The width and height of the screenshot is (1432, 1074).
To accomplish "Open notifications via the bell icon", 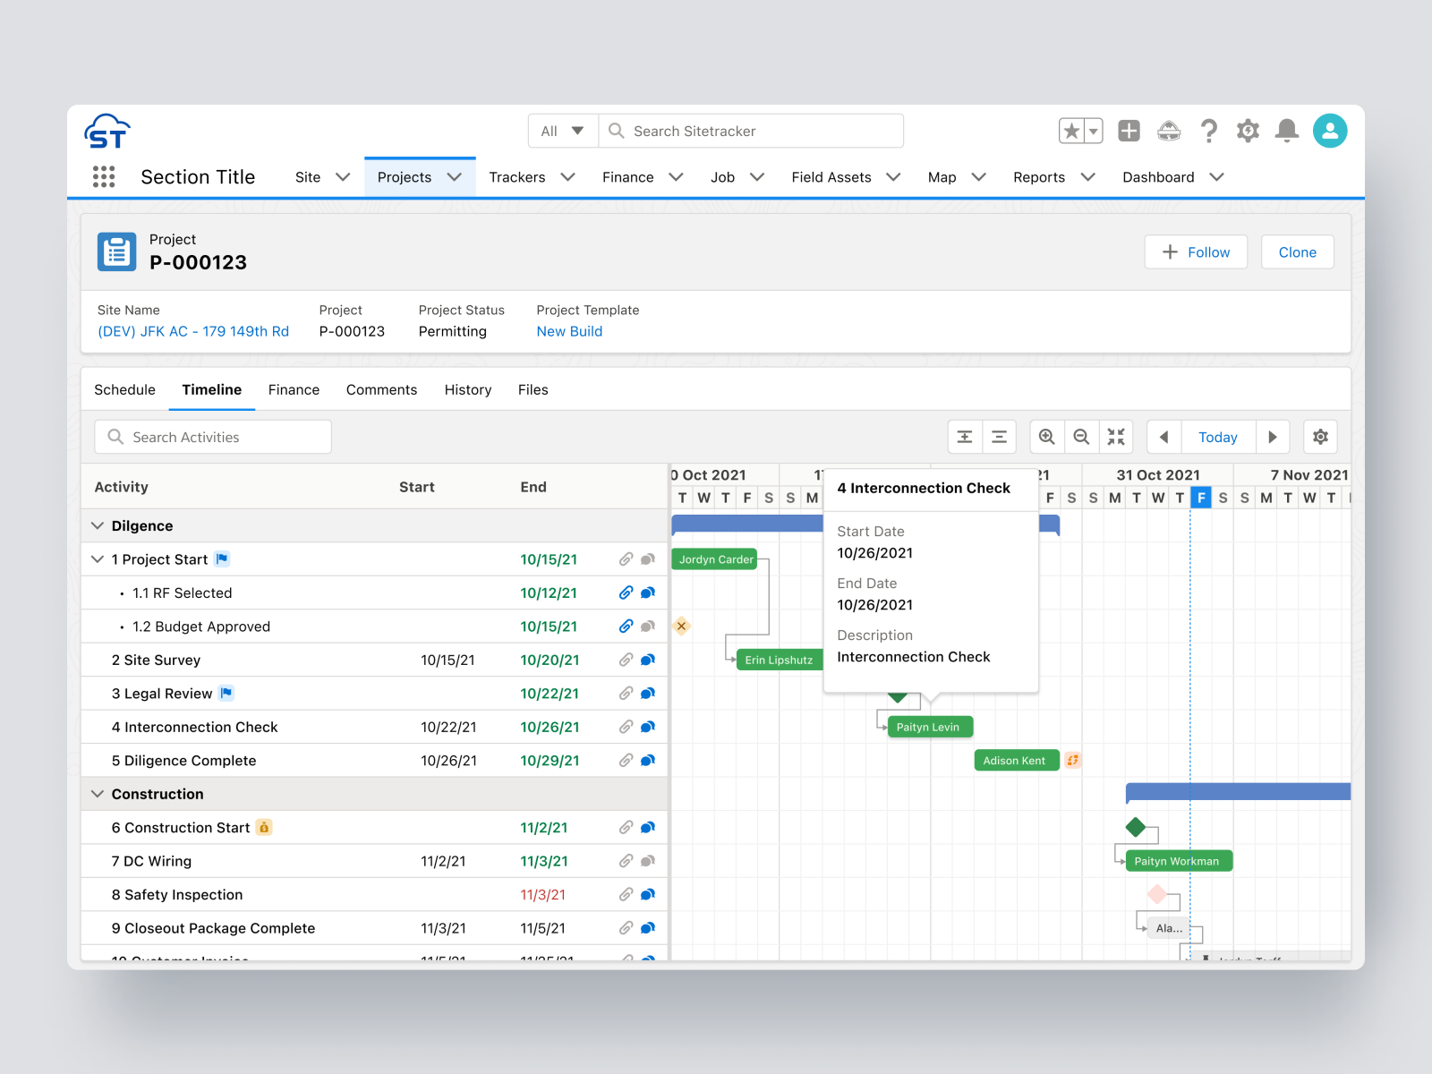I will [1287, 131].
